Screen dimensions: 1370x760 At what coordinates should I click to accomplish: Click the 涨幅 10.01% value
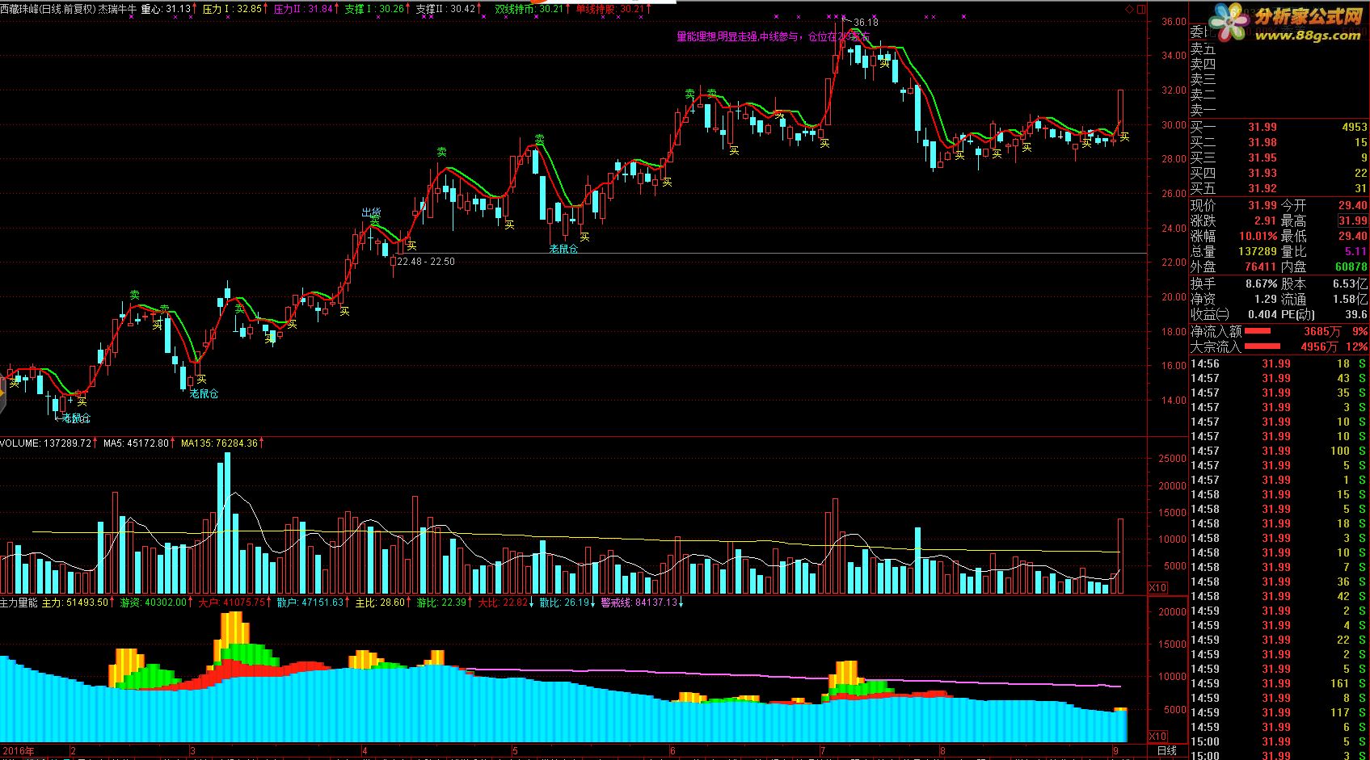[x=1258, y=237]
